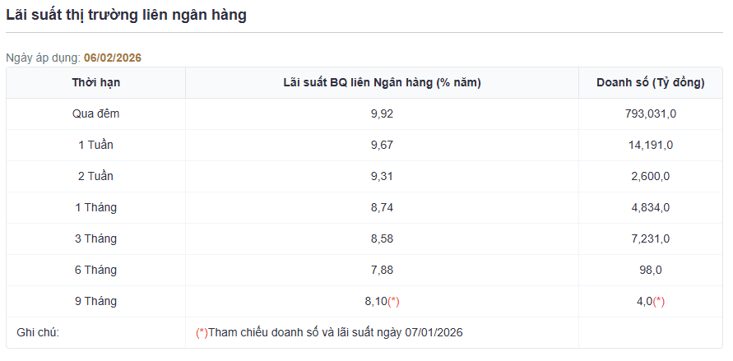Click the Lãi suất BQ liên Ngân hàng header
The image size is (733, 361).
pos(382,83)
